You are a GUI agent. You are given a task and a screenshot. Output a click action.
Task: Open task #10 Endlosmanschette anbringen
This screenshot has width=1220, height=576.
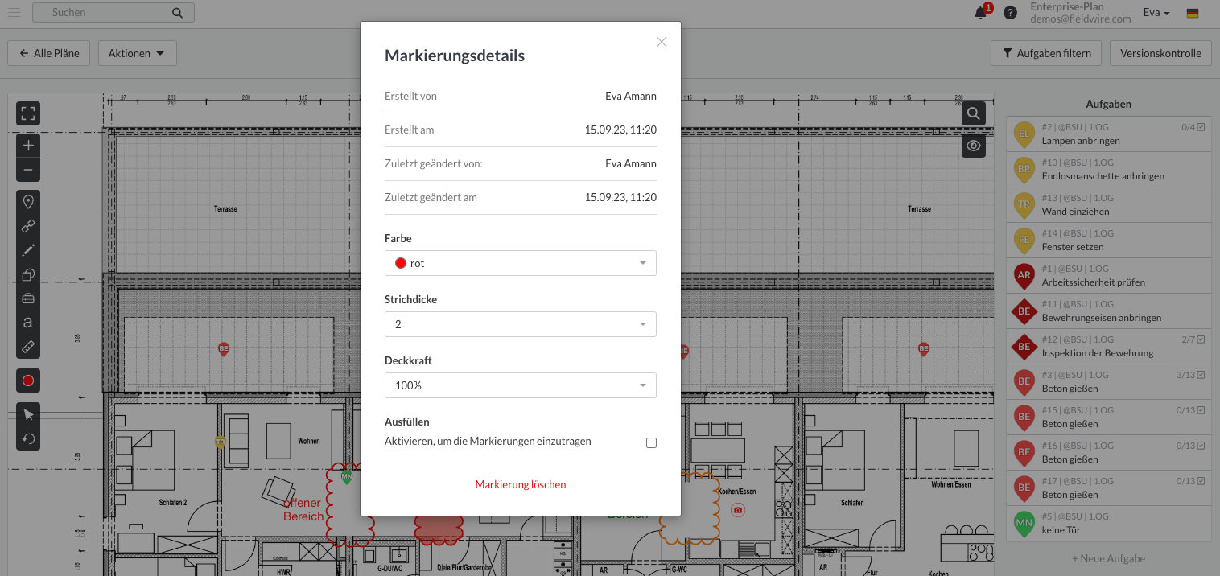(x=1108, y=169)
